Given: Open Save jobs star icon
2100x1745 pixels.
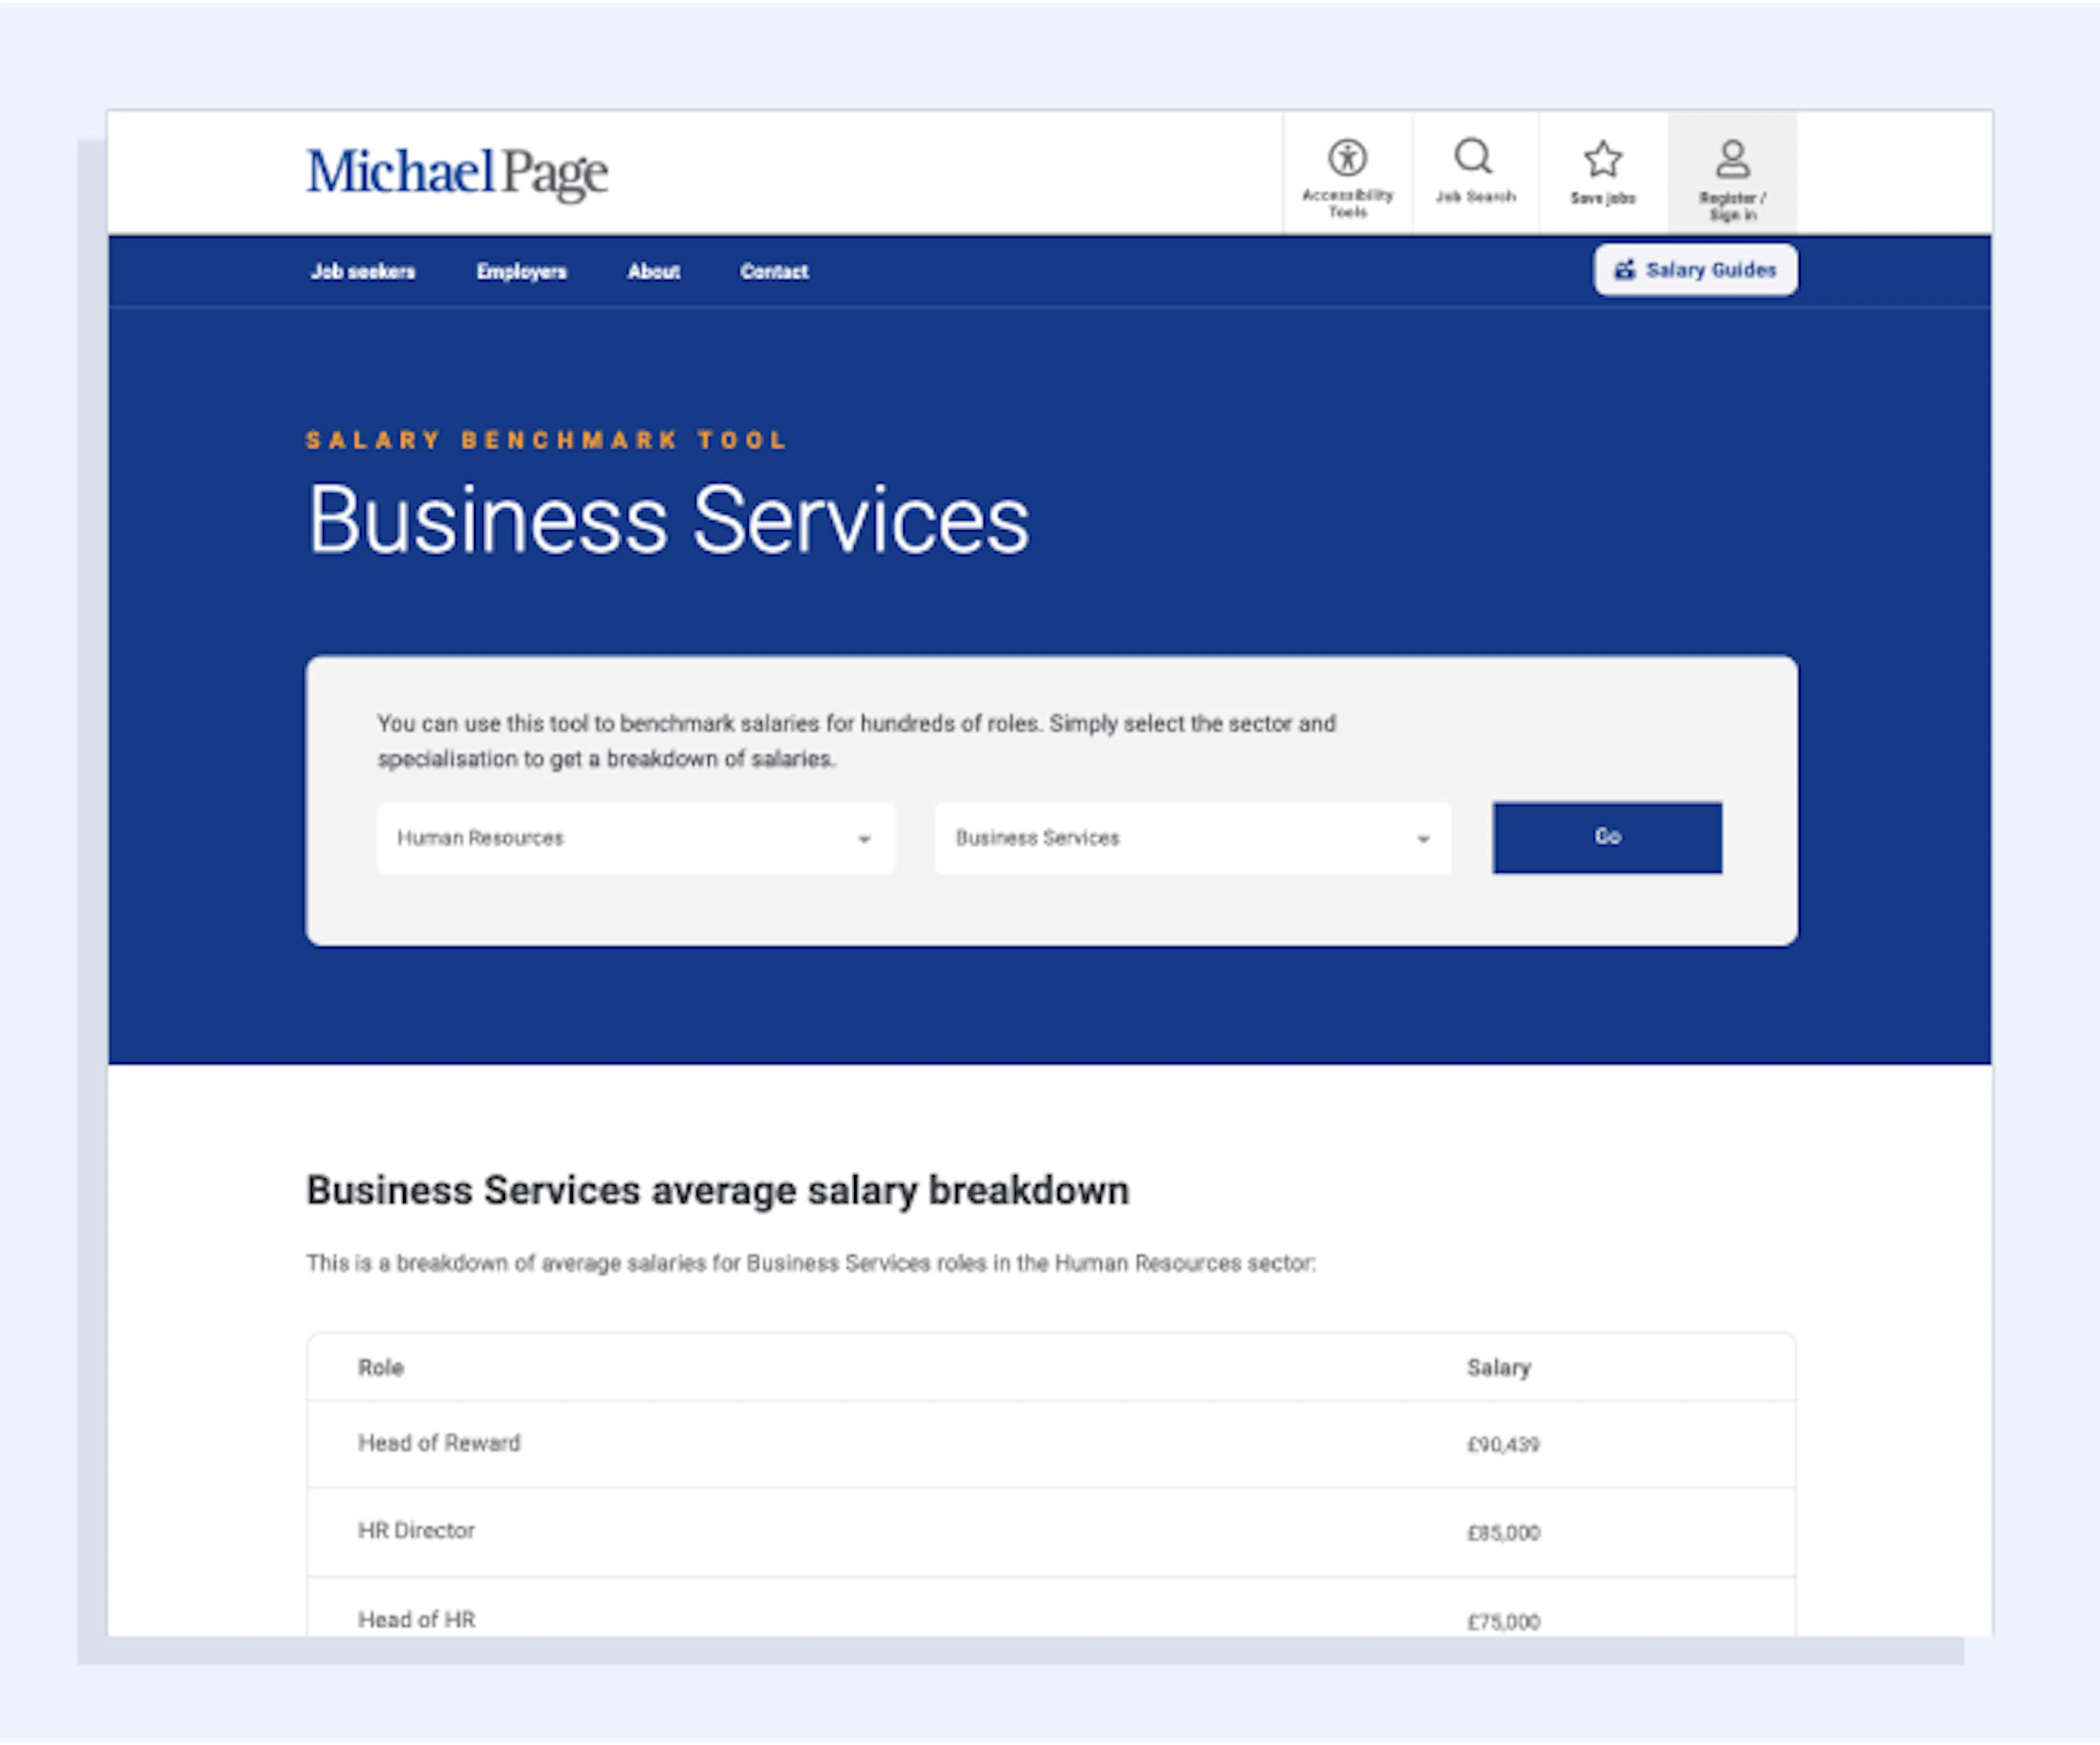Looking at the screenshot, I should pos(1603,159).
